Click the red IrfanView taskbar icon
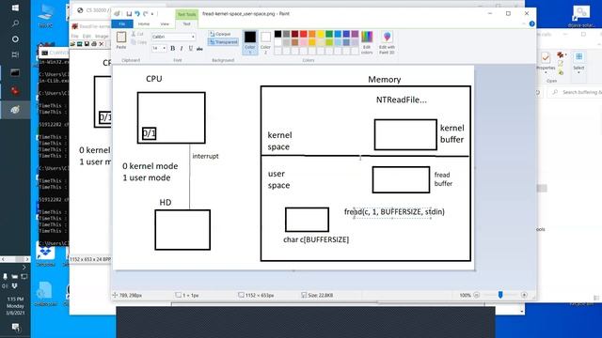 point(15,91)
